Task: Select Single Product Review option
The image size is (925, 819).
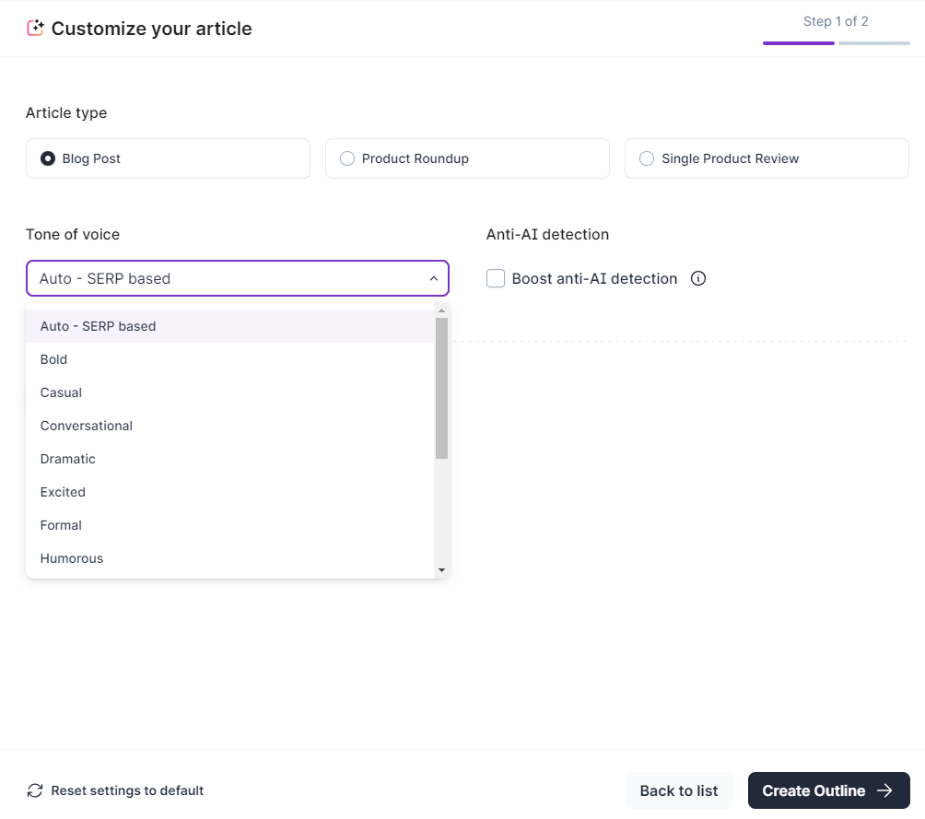Action: [x=647, y=158]
